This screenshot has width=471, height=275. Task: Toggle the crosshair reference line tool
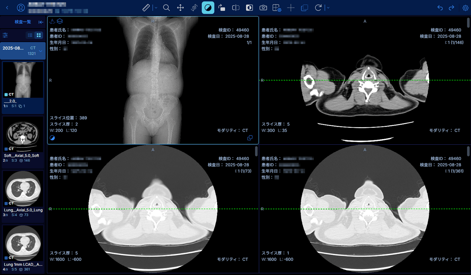(x=291, y=8)
